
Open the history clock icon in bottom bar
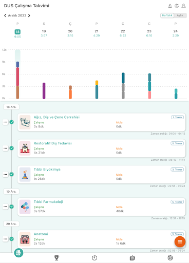[x=170, y=258]
